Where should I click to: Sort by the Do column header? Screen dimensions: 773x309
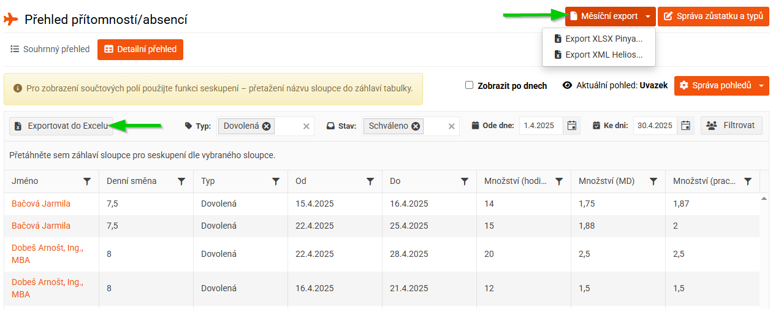[395, 181]
